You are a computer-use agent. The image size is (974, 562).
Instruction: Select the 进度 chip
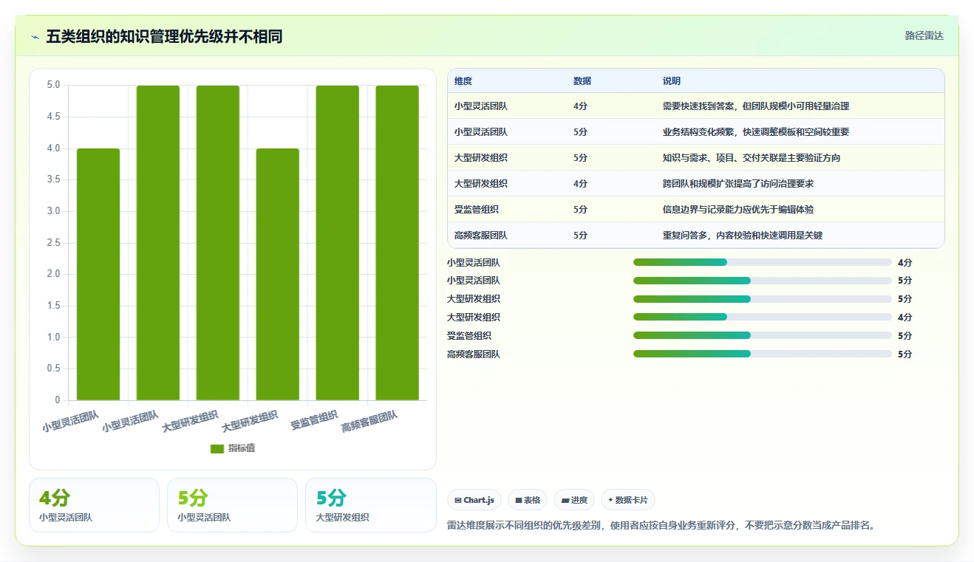click(x=574, y=500)
